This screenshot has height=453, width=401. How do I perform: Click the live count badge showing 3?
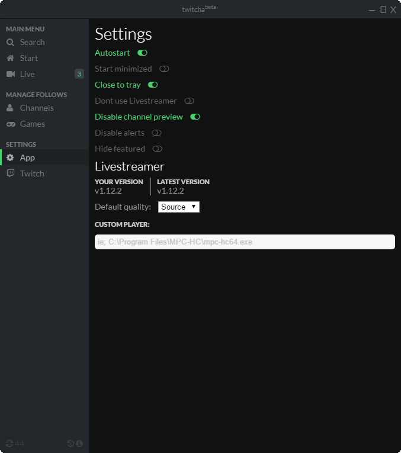coord(79,74)
